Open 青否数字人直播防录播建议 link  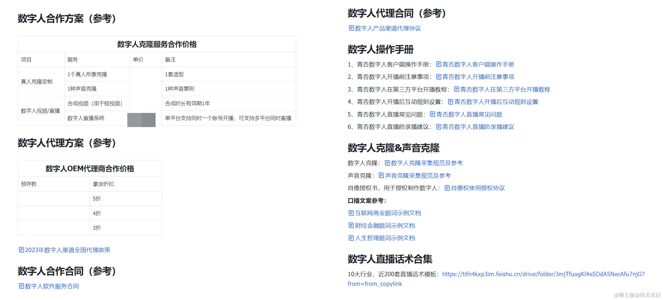pos(478,127)
